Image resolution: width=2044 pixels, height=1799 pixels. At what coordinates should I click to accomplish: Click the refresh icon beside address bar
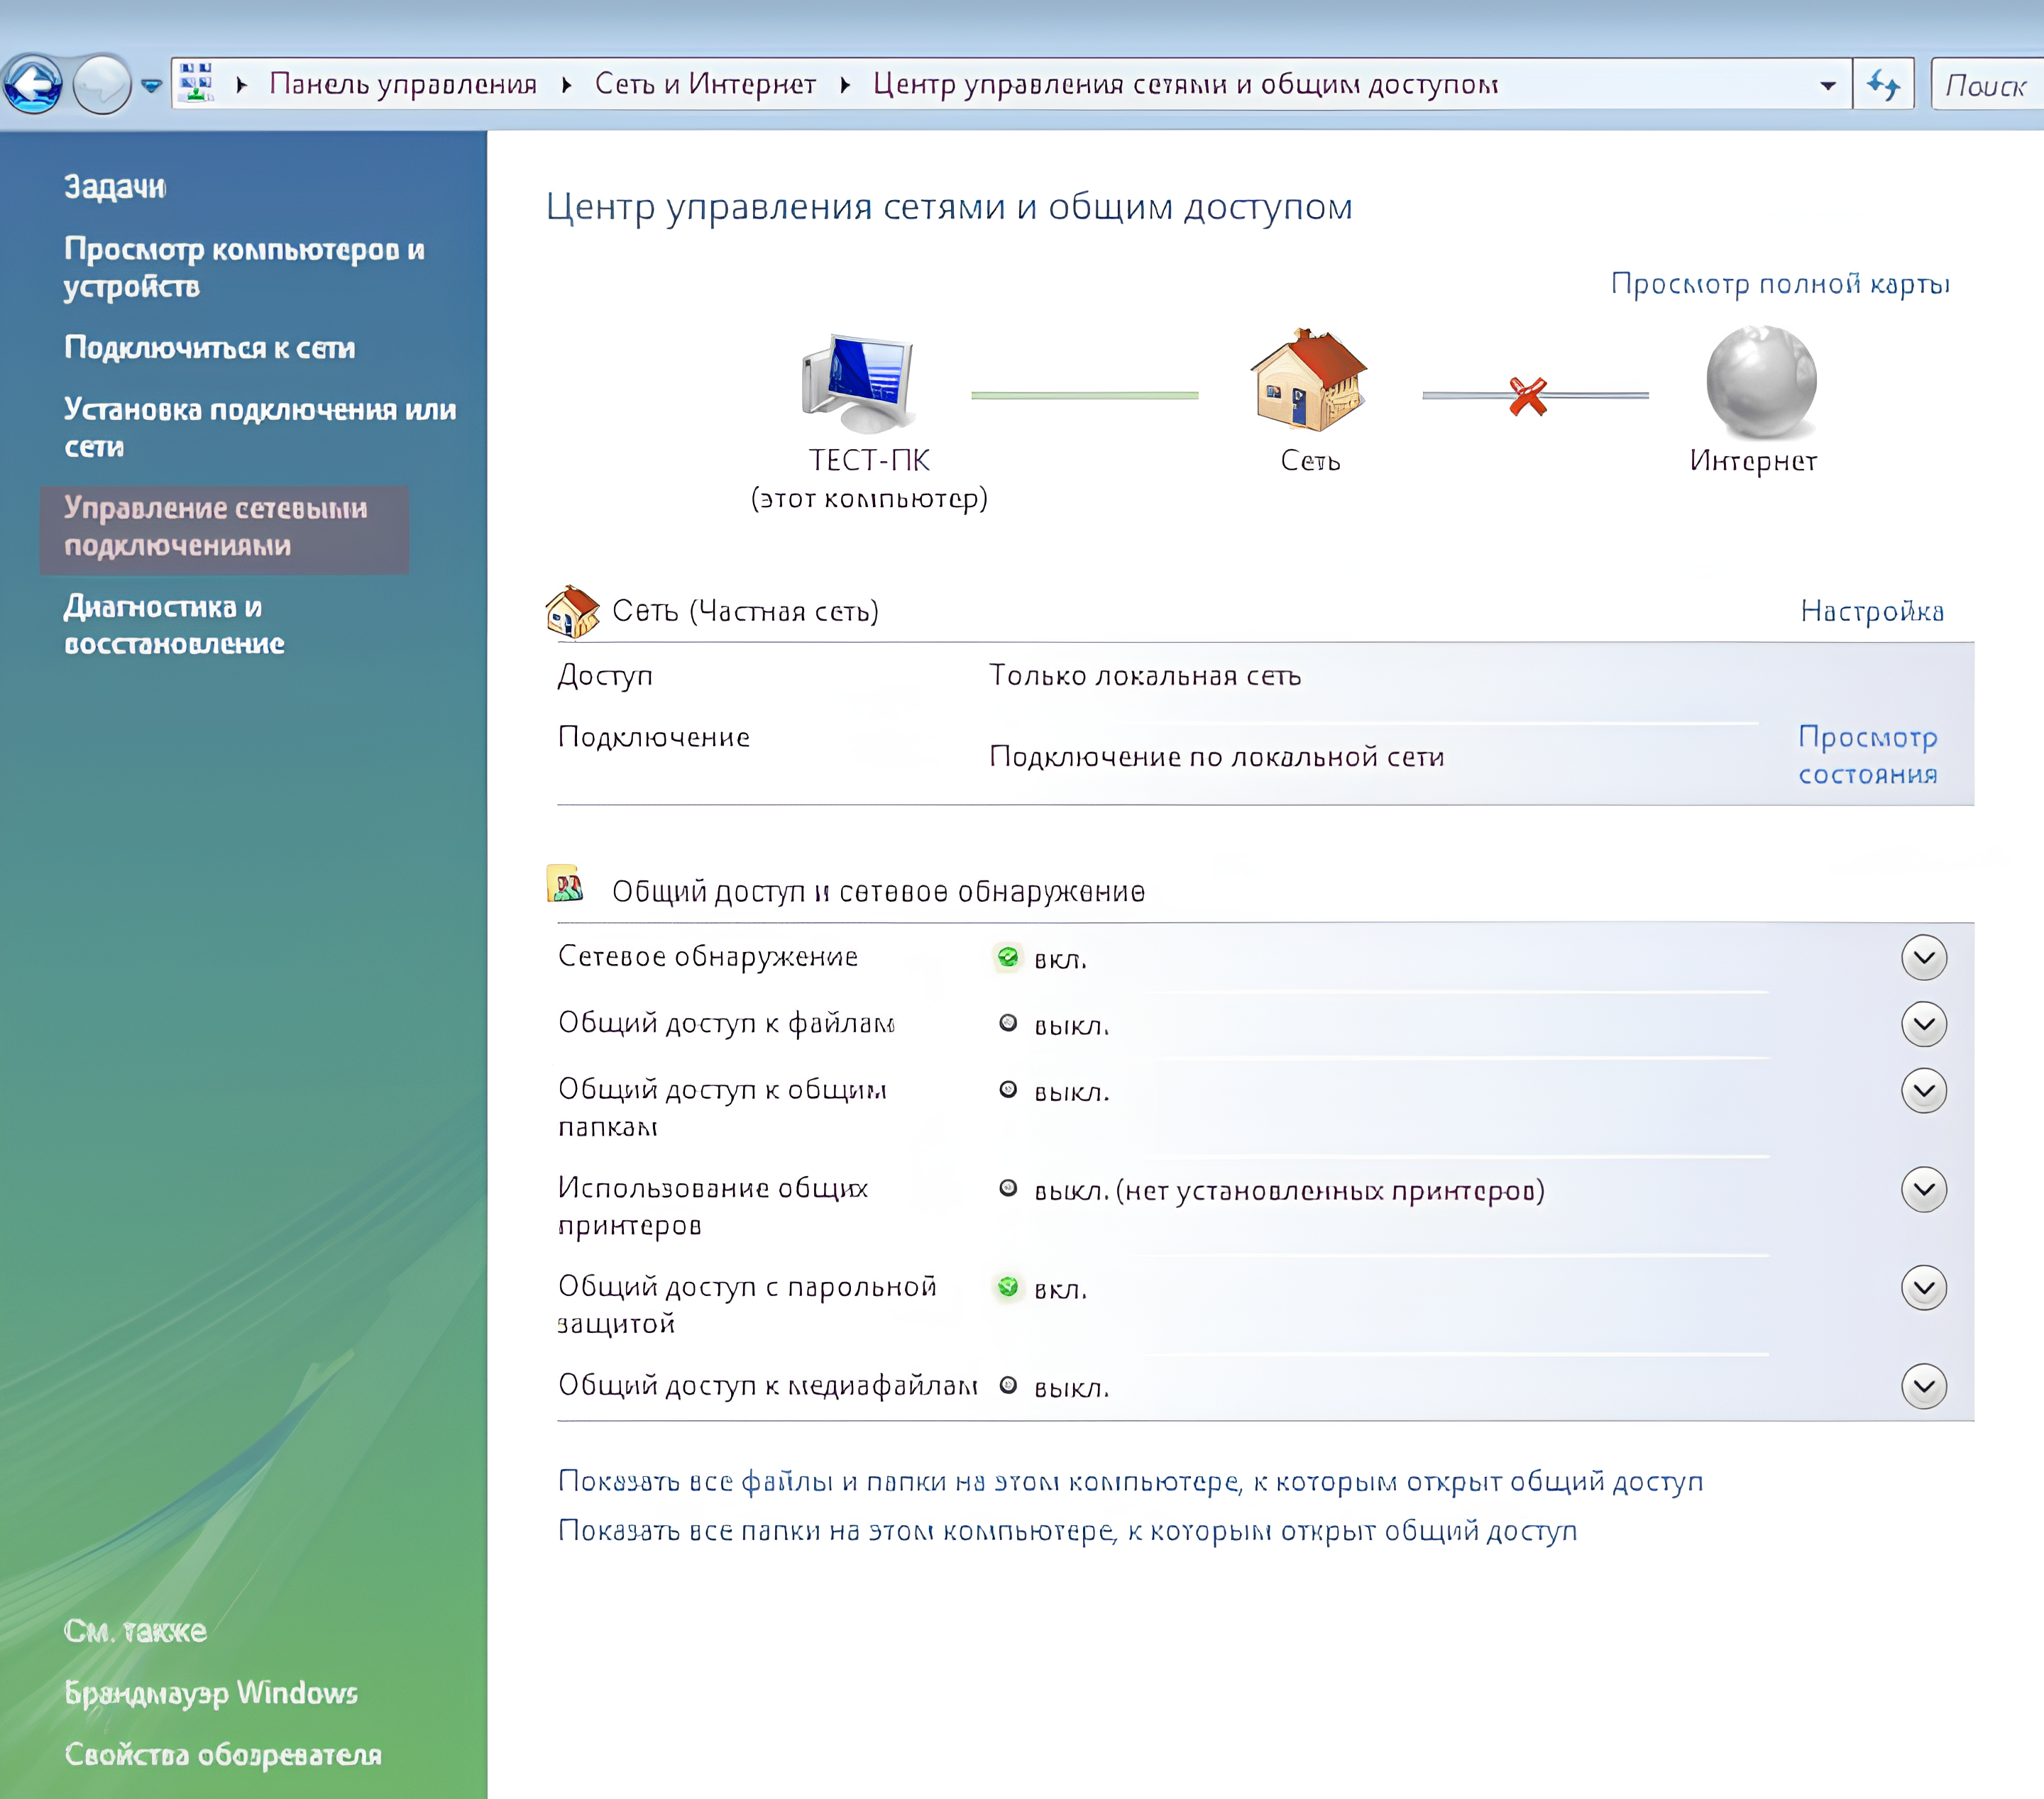coord(1883,85)
